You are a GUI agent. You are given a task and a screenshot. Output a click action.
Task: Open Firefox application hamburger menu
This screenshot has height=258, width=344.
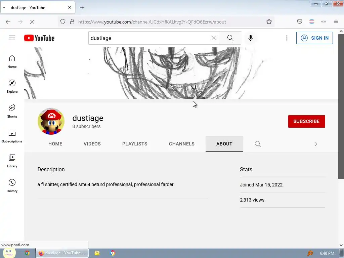336,21
